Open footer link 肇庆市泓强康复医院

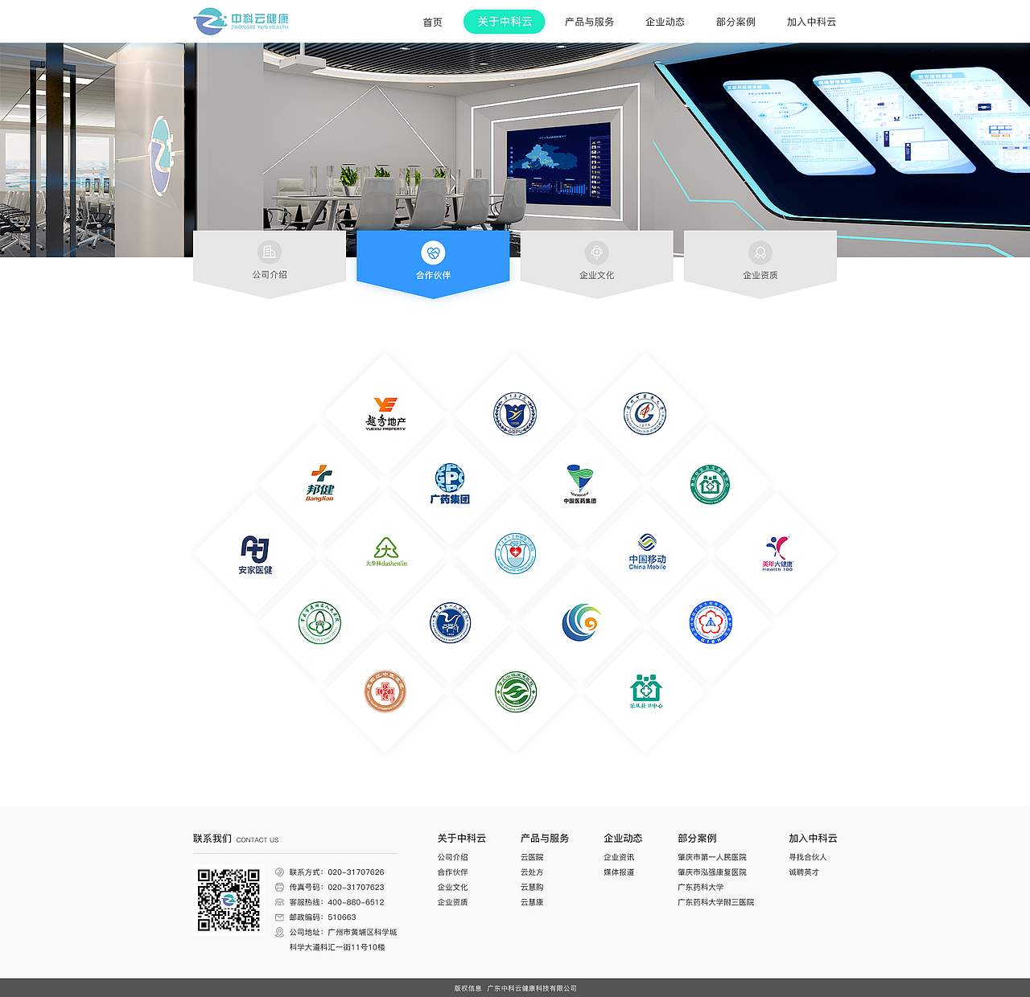coord(712,872)
